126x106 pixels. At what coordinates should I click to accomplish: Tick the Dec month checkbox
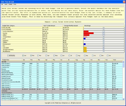(x=108, y=56)
